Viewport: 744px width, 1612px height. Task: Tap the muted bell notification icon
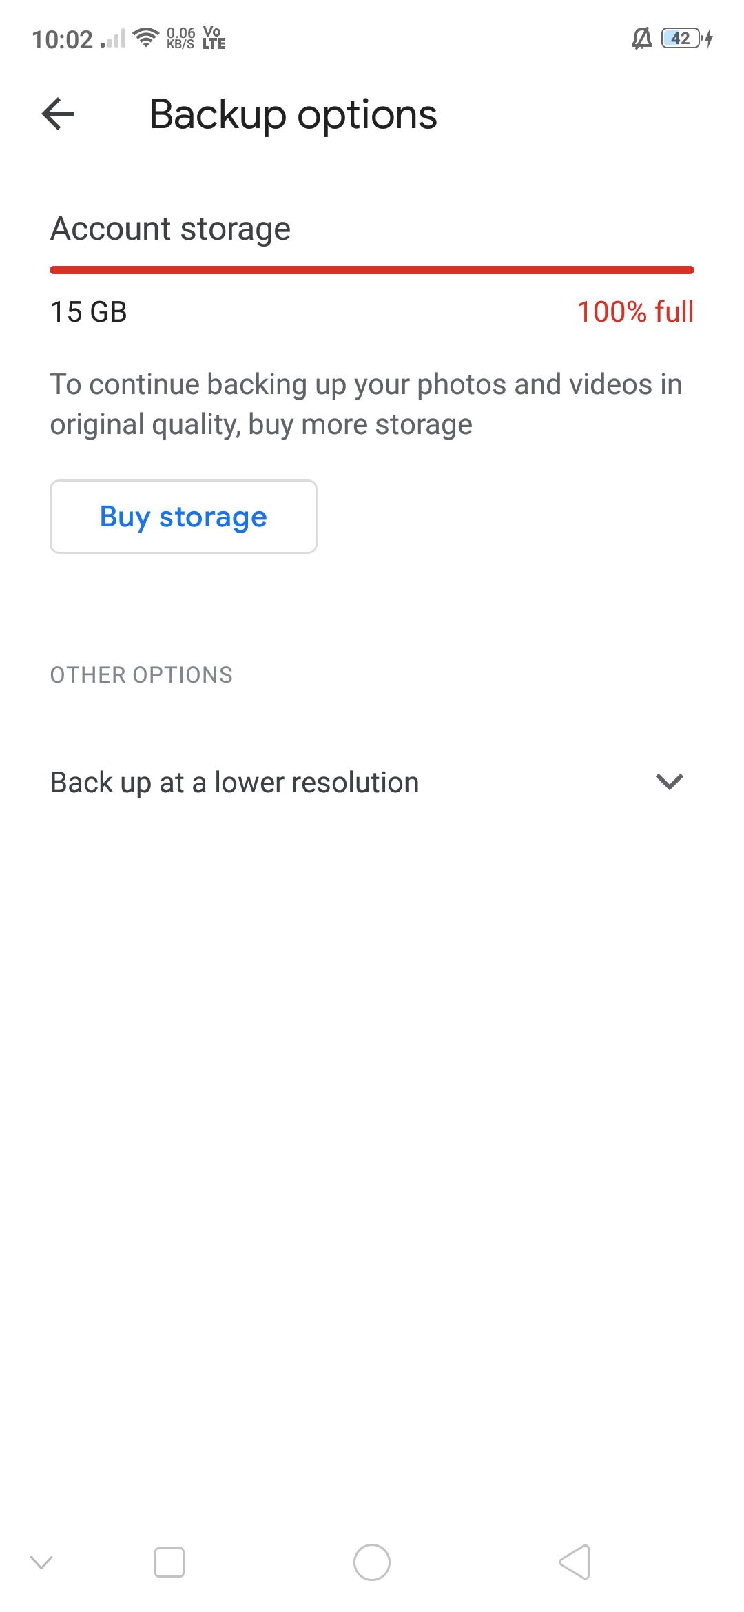pyautogui.click(x=641, y=39)
